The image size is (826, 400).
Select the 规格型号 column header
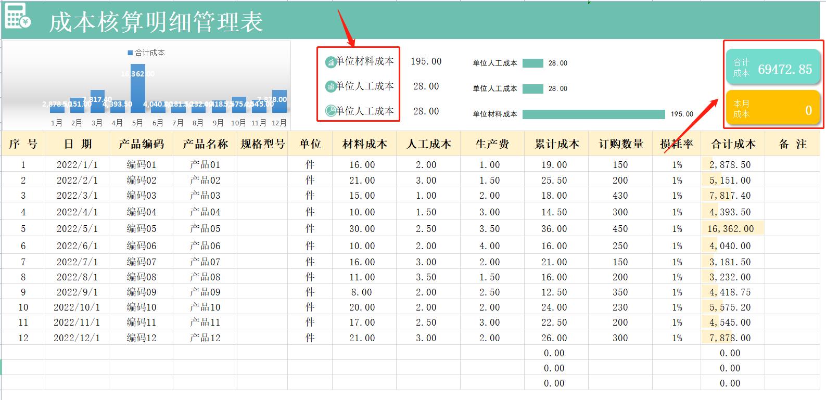(x=262, y=144)
